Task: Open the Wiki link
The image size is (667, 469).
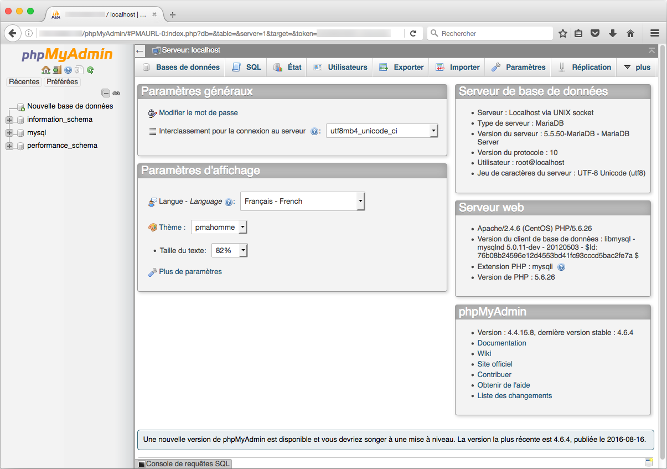Action: (484, 353)
